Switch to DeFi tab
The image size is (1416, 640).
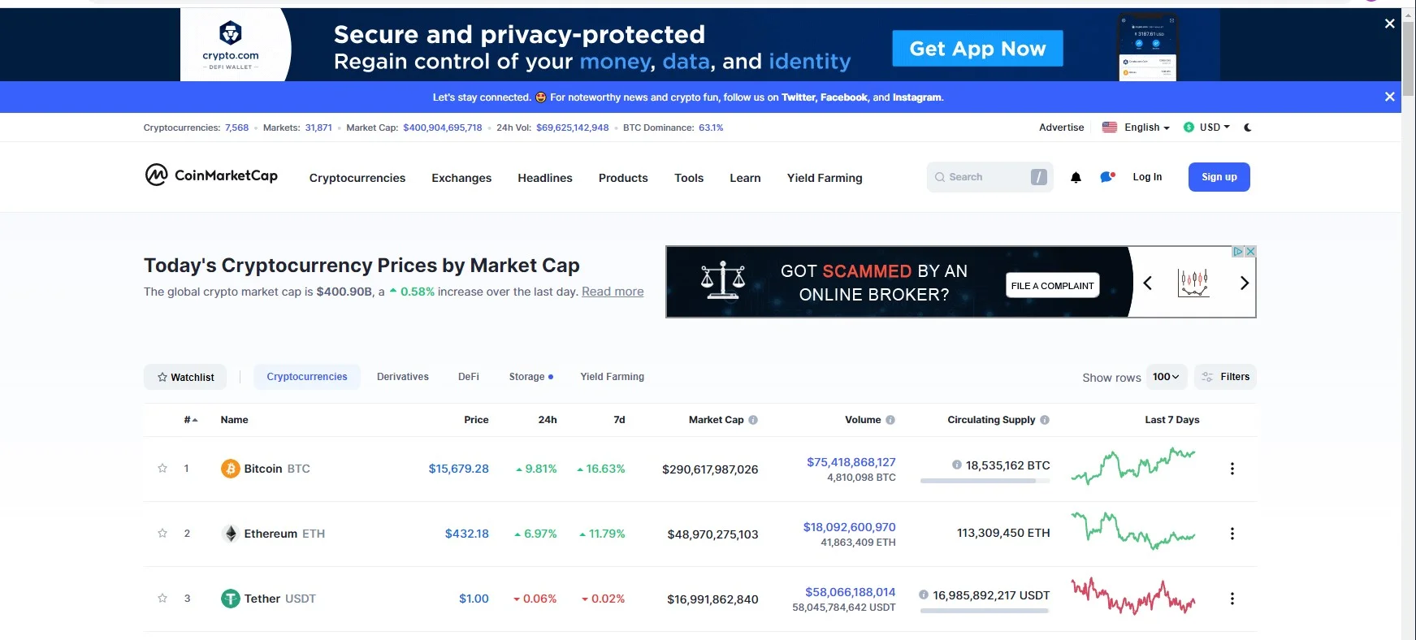pos(469,377)
